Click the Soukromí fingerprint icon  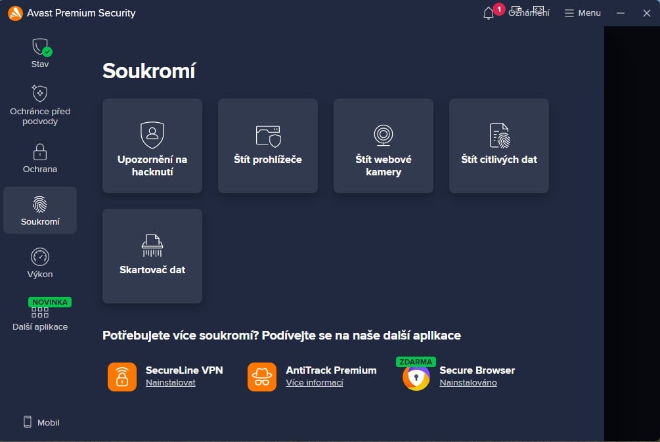[x=39, y=204]
